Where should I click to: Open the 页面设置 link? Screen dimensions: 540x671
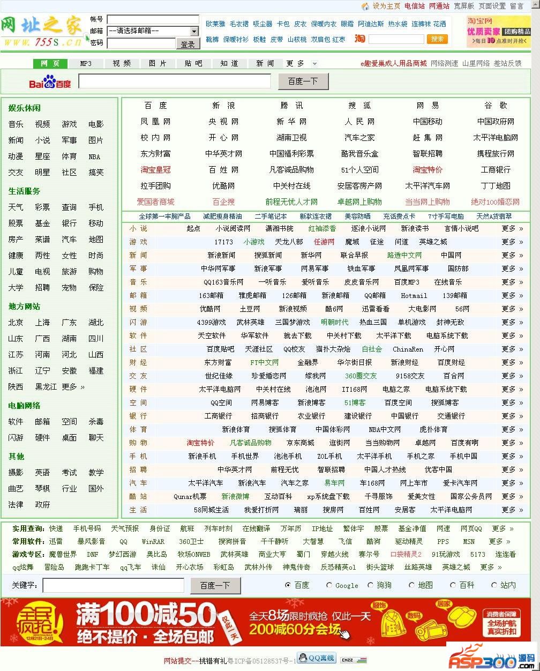pyautogui.click(x=492, y=6)
